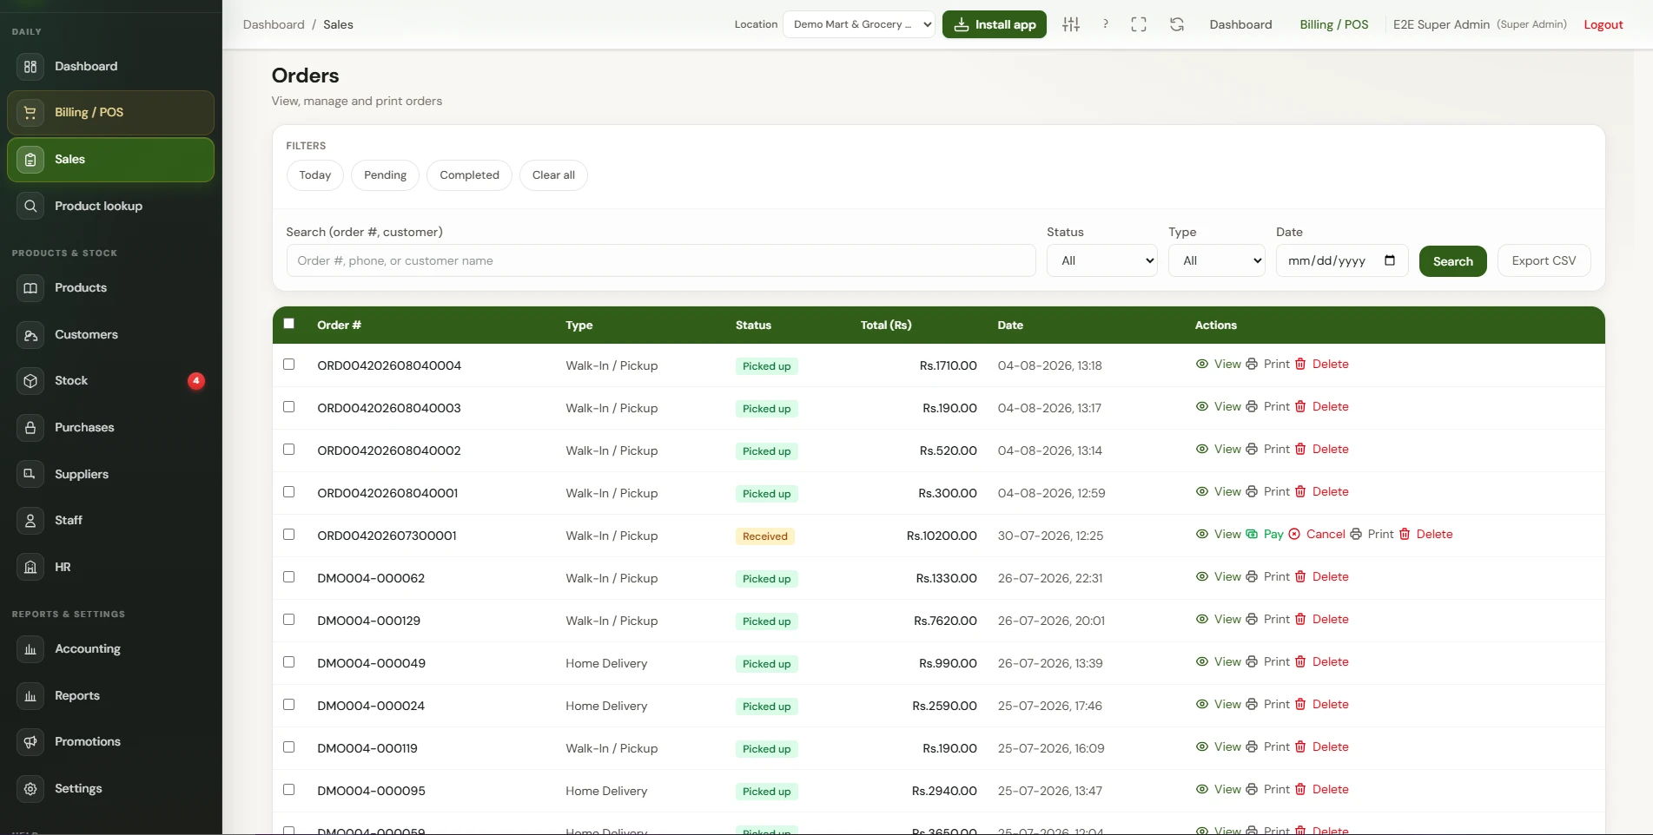Open the Status filter dropdown
Screen dimensions: 1653x835
click(1101, 260)
